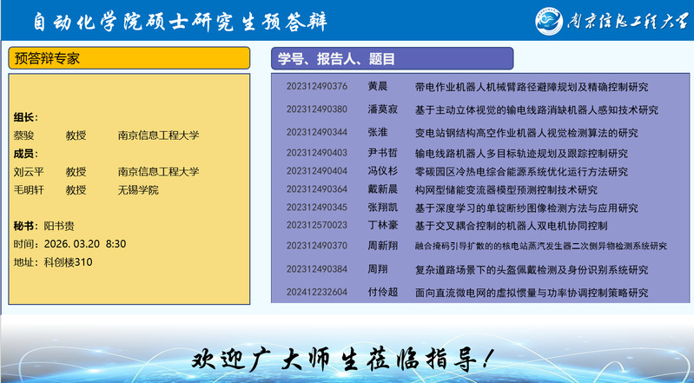Select student ID 202312570023
Image resolution: width=694 pixels, height=383 pixels.
tap(316, 225)
